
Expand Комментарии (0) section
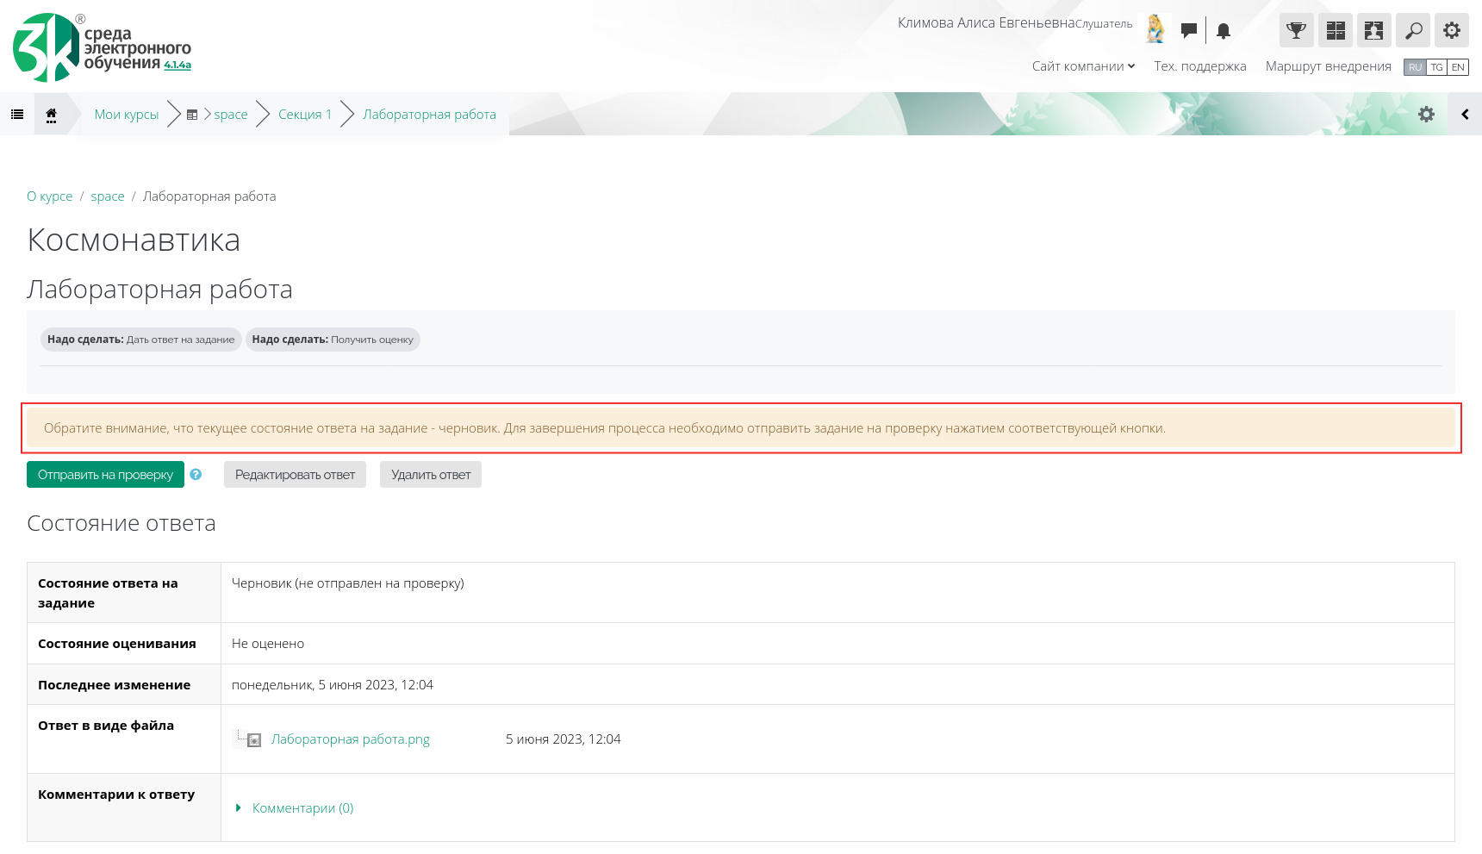(302, 808)
